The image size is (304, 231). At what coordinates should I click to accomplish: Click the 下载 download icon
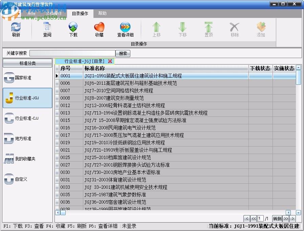point(73,29)
